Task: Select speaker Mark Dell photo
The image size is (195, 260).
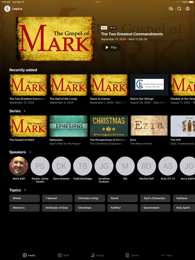Action: click(x=19, y=166)
